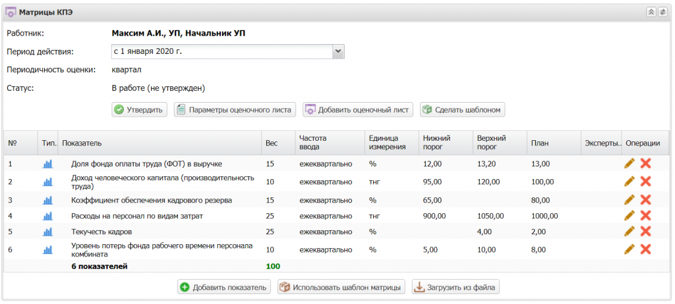
Task: Click Добавить оценочный лист
Action: (x=358, y=110)
